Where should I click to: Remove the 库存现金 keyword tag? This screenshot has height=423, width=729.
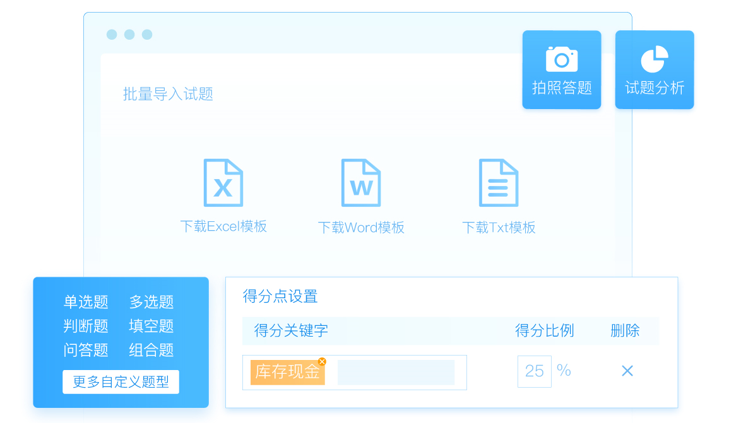click(x=322, y=362)
